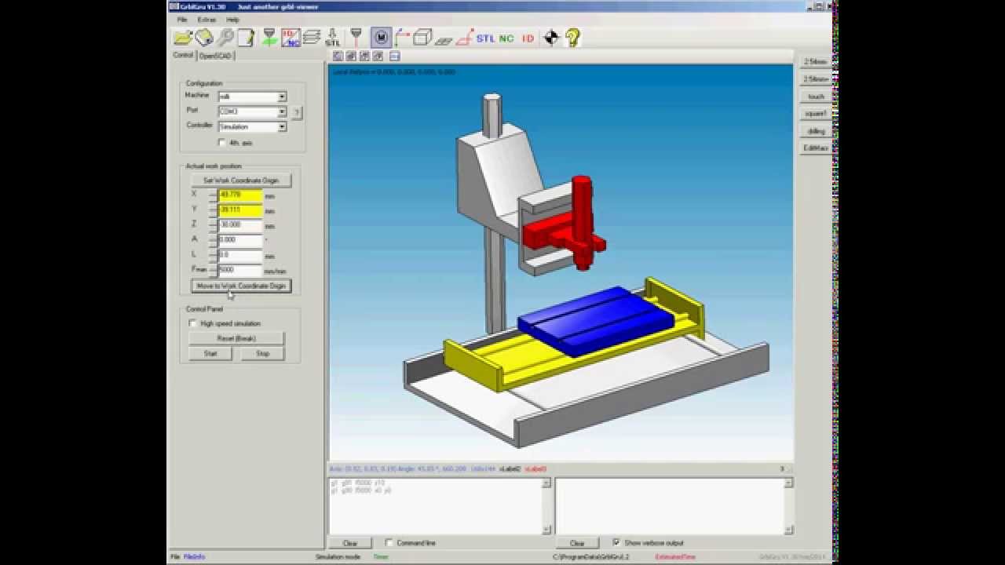
Task: Click the Edit Macro button
Action: pos(816,148)
